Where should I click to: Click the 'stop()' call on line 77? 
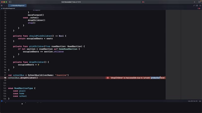(x=32, y=23)
